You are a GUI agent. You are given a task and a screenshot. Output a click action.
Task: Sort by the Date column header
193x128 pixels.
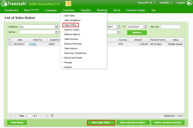(20, 40)
